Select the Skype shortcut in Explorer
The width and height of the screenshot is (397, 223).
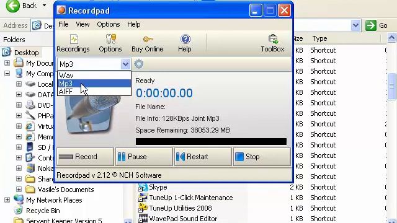[158, 187]
